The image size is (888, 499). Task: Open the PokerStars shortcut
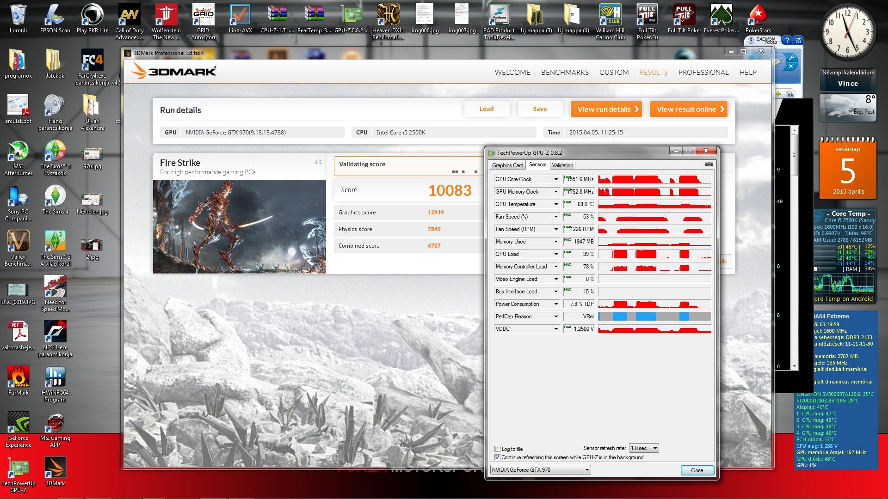[758, 18]
